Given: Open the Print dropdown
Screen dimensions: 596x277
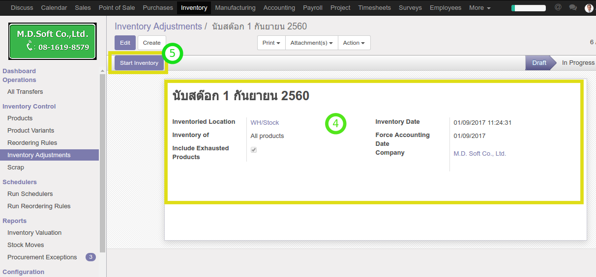Looking at the screenshot, I should point(271,43).
